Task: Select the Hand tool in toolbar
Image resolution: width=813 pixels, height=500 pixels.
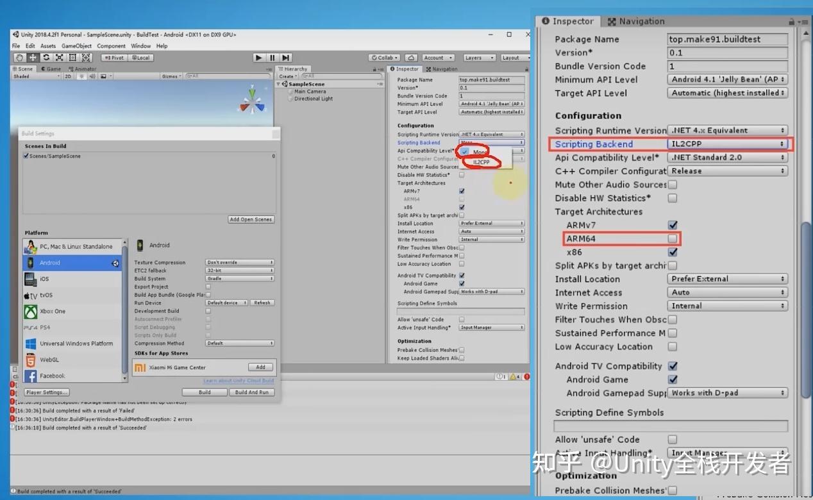Action: pyautogui.click(x=19, y=58)
